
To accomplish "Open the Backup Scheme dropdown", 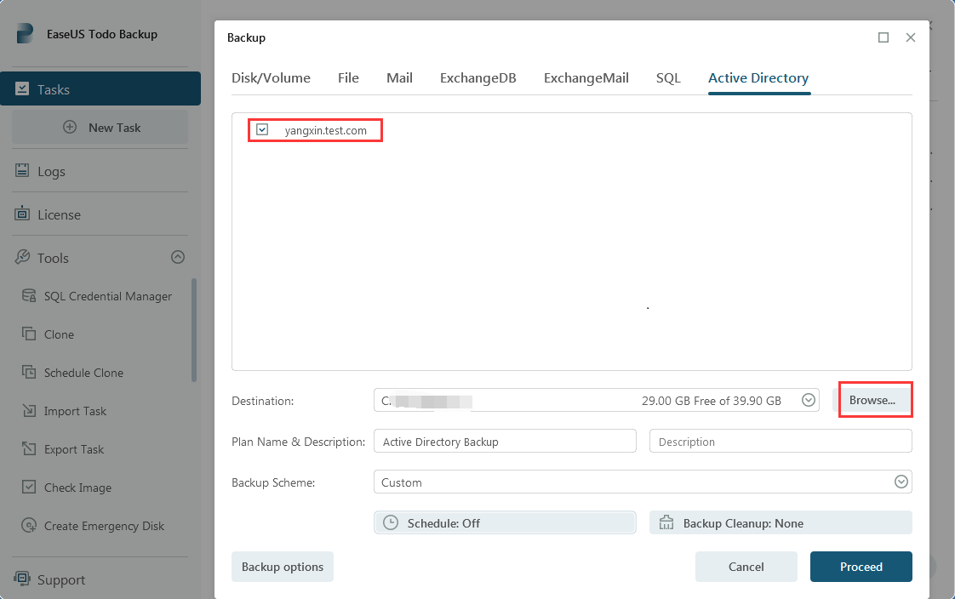I will click(x=901, y=482).
